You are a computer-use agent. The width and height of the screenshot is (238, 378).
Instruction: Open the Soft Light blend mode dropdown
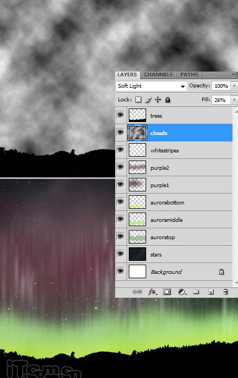[151, 86]
